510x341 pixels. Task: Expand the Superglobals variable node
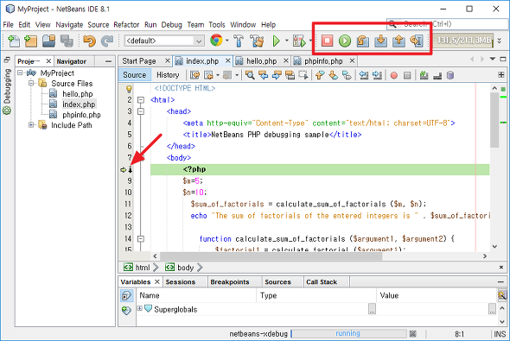pos(139,308)
